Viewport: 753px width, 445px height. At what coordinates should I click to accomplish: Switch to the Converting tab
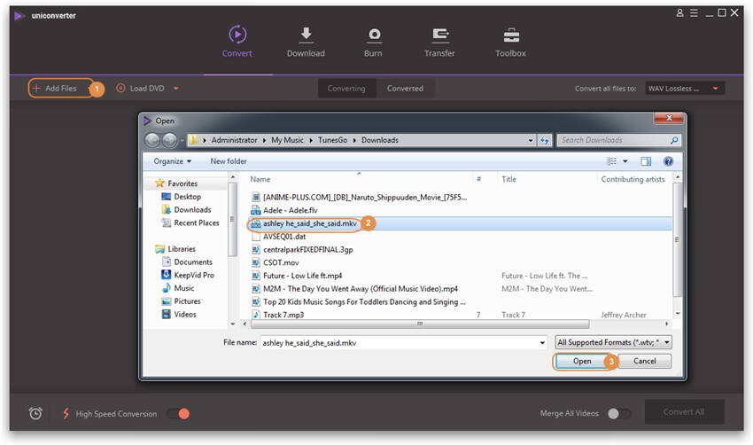click(x=346, y=89)
